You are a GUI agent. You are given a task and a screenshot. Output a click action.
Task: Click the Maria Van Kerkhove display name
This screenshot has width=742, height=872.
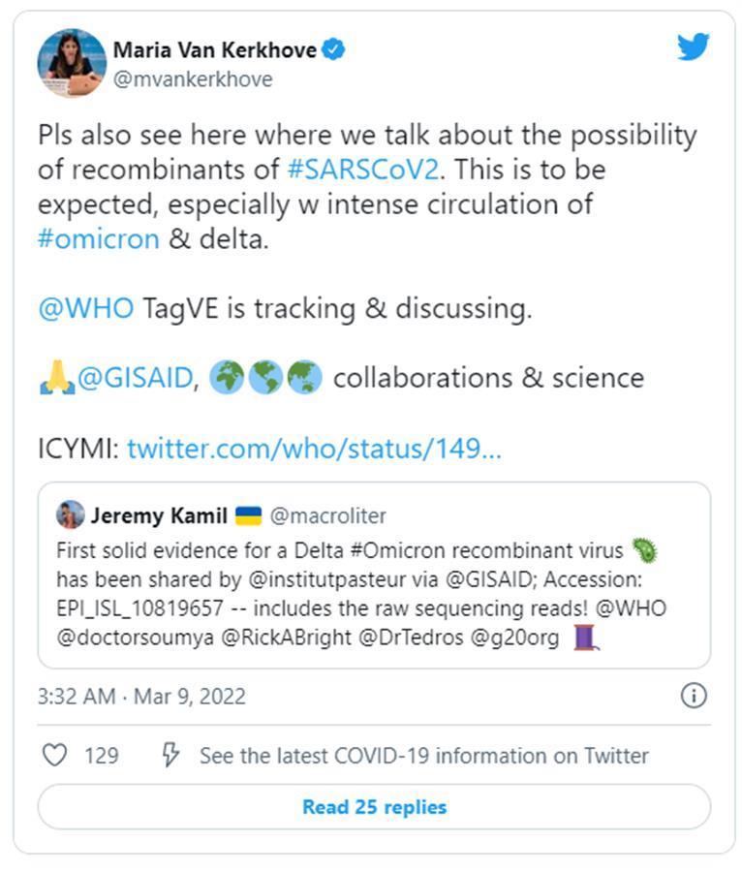click(x=215, y=49)
